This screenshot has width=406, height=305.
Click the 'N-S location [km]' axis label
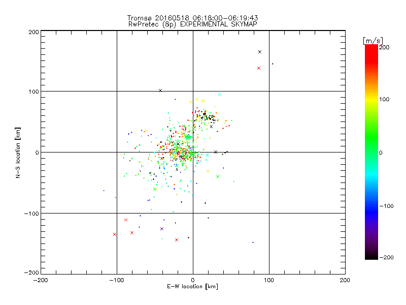point(18,153)
